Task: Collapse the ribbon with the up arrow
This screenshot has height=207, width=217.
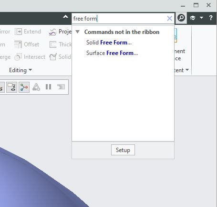Action: point(65,17)
